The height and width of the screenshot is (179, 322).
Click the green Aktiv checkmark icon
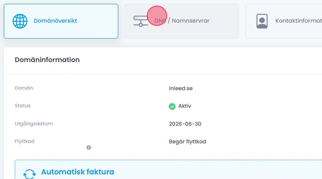pyautogui.click(x=172, y=106)
